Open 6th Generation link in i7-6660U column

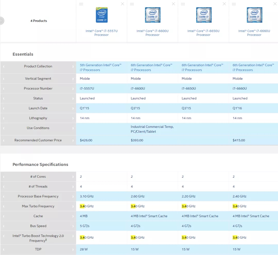[253, 68]
